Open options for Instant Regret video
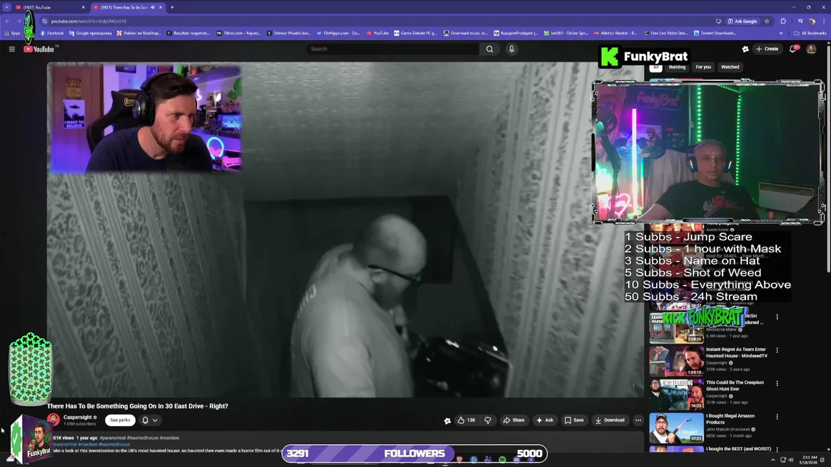This screenshot has height=467, width=831. 777,350
